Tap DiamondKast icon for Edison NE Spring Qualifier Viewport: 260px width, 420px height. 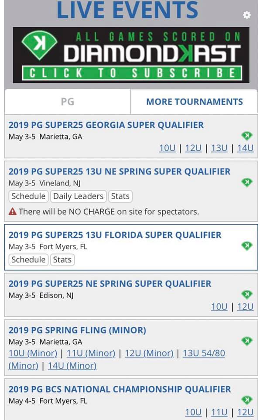point(246,294)
